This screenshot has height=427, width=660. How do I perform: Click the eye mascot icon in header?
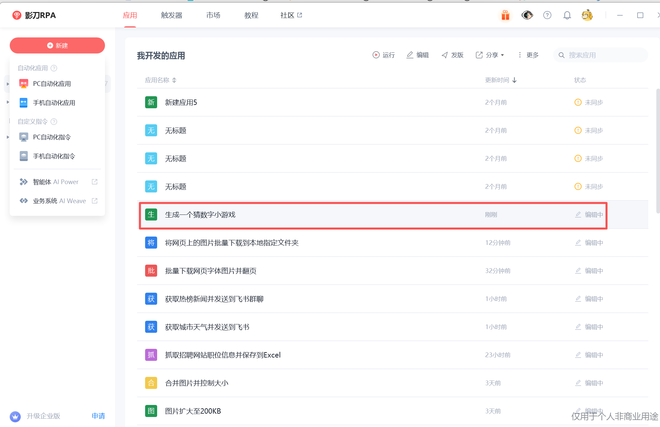pyautogui.click(x=527, y=15)
